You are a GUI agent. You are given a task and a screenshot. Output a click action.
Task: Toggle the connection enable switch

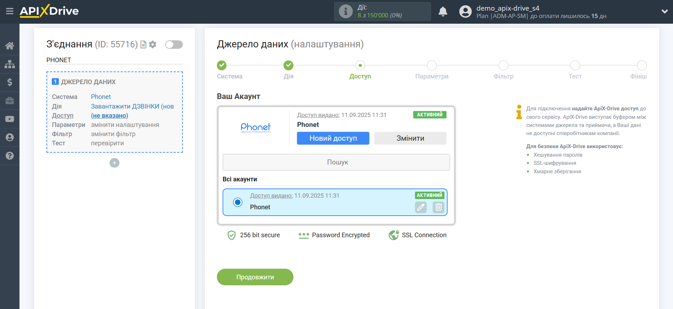tap(174, 45)
